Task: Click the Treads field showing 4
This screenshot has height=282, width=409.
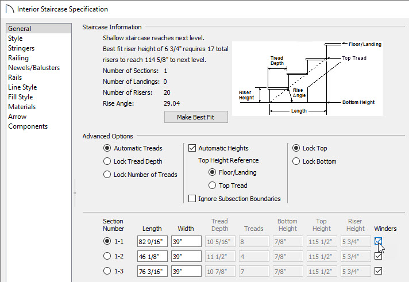Action: tap(254, 256)
